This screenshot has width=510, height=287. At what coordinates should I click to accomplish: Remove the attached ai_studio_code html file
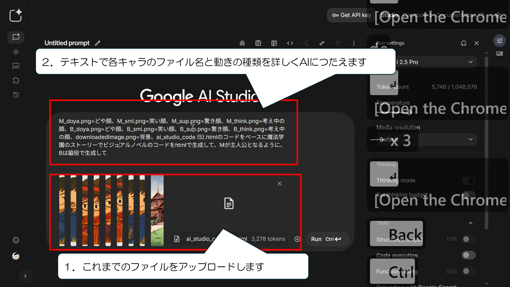tap(279, 183)
